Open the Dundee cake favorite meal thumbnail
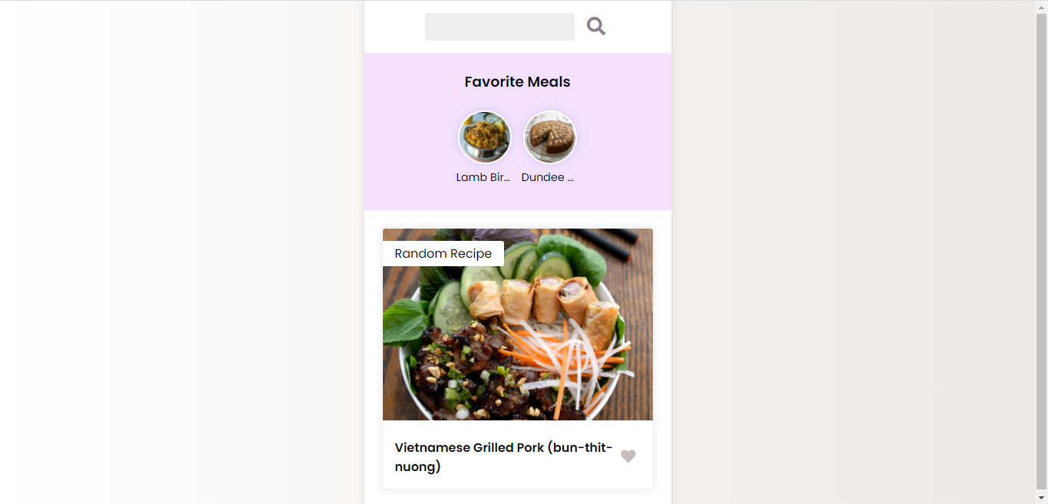The image size is (1048, 504). (549, 137)
